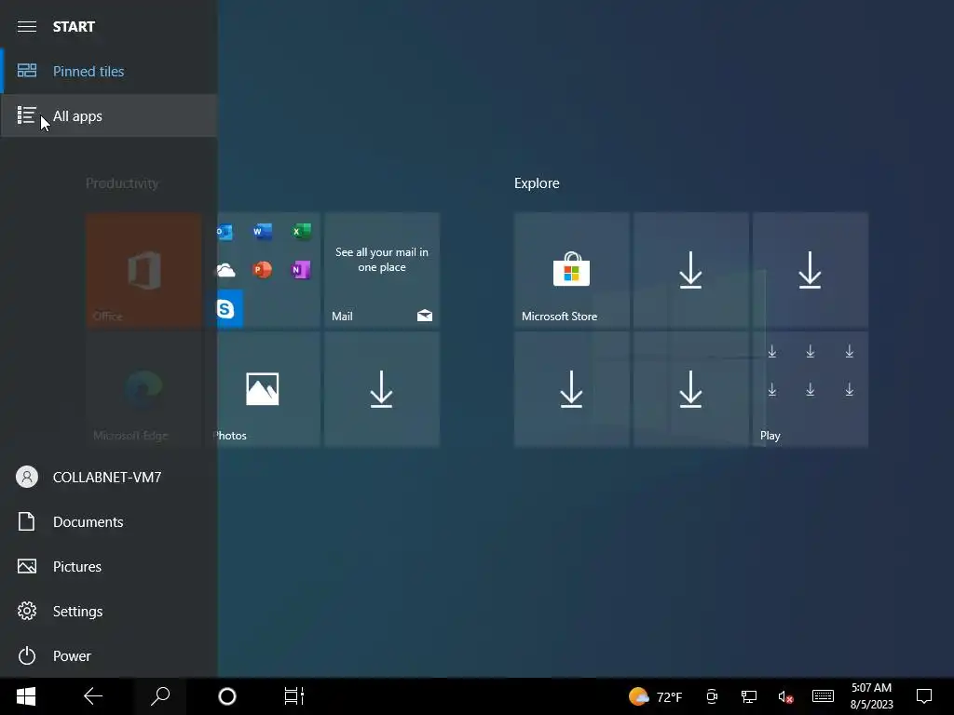The width and height of the screenshot is (954, 715).
Task: Launch Excel from the Office tile group
Action: 301,232
